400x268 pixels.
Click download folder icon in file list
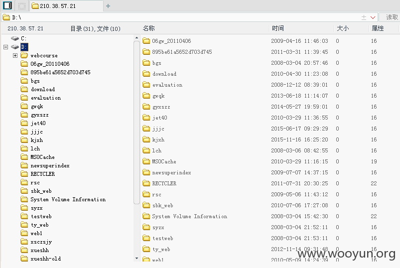coord(146,74)
